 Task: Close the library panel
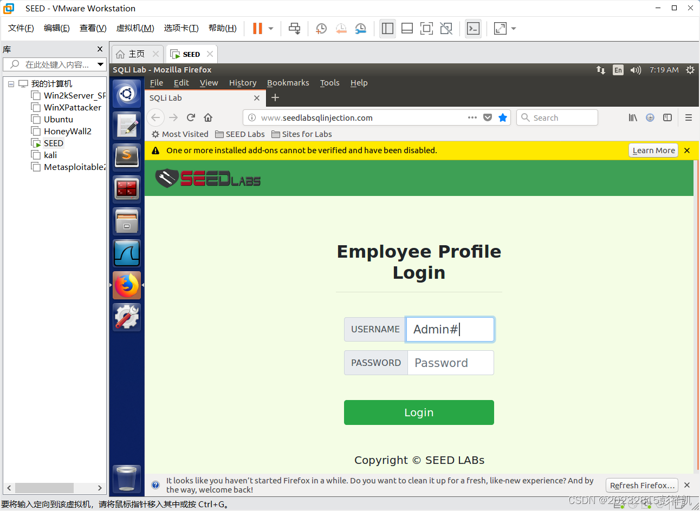pos(100,49)
